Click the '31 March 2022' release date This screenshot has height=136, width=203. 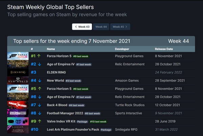(x=166, y=129)
